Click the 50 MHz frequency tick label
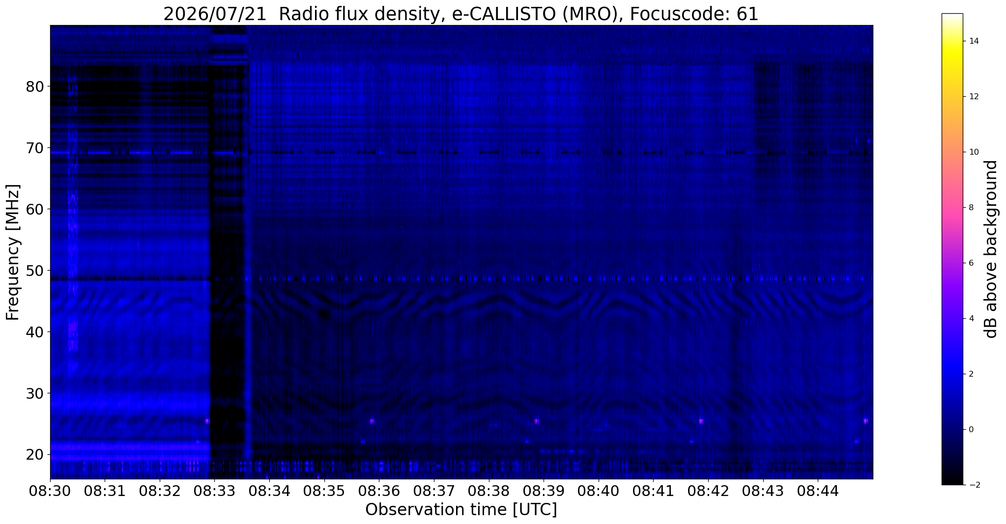 (x=35, y=271)
